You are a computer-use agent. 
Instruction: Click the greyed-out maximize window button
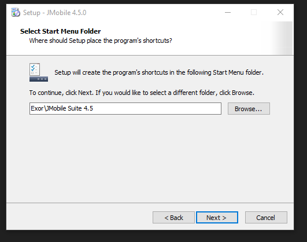pyautogui.click(x=254, y=13)
